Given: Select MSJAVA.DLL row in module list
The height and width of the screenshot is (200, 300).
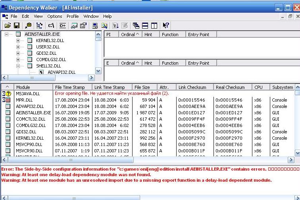Looking at the screenshot, I should click(27, 94).
